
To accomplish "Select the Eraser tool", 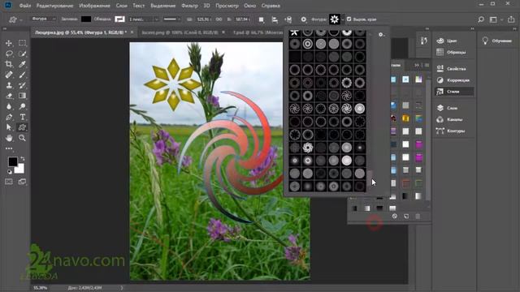I will 9,96.
